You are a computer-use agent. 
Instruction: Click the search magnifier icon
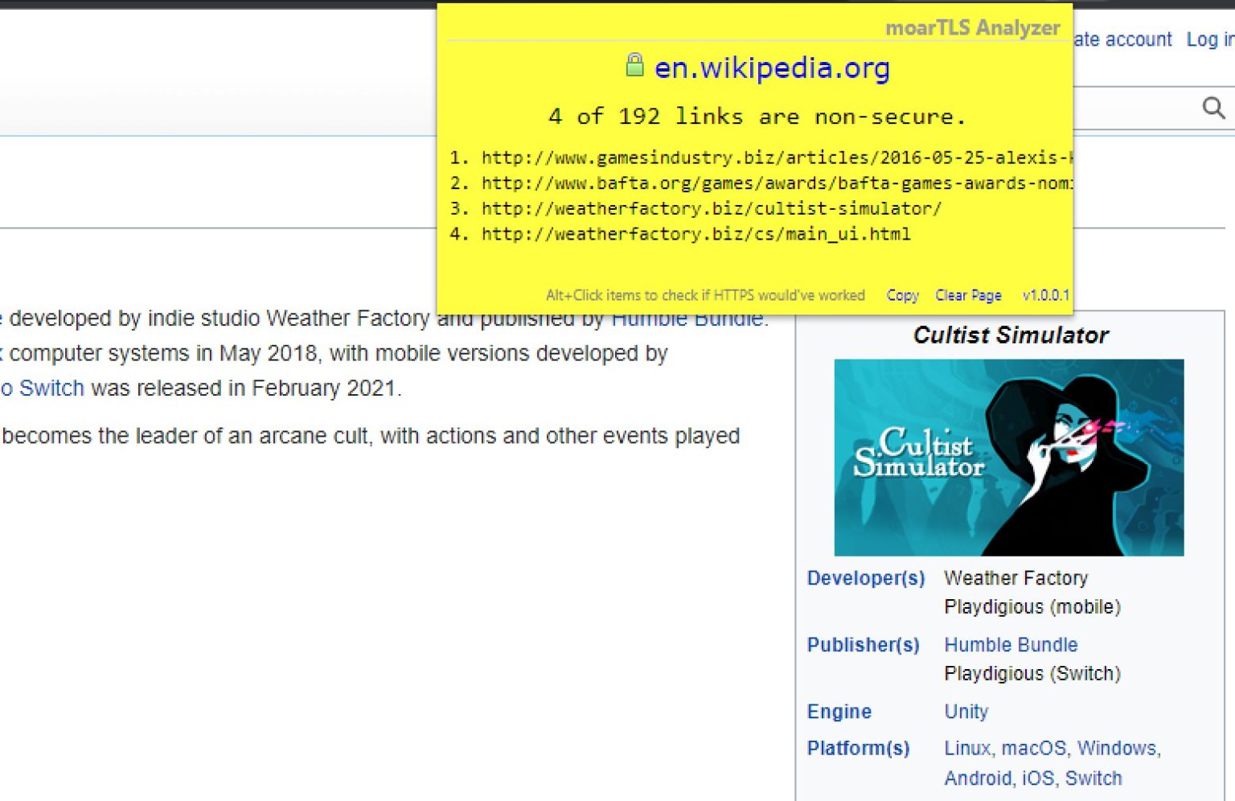tap(1213, 108)
